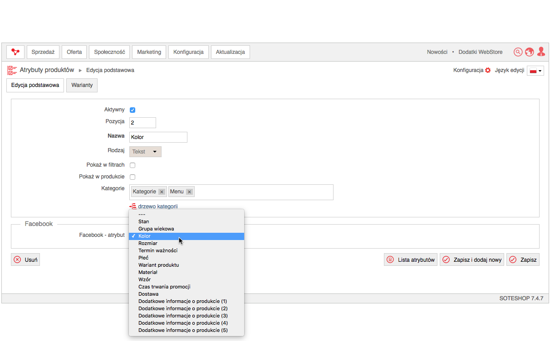Open the Społeczność menu
The image size is (550, 341).
[x=109, y=52]
